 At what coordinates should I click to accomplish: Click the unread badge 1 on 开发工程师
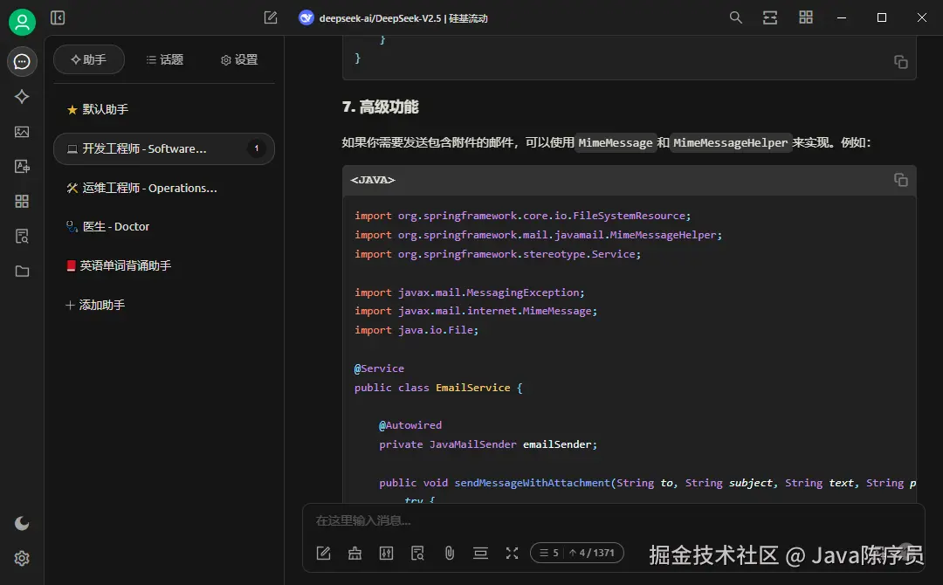(x=256, y=148)
